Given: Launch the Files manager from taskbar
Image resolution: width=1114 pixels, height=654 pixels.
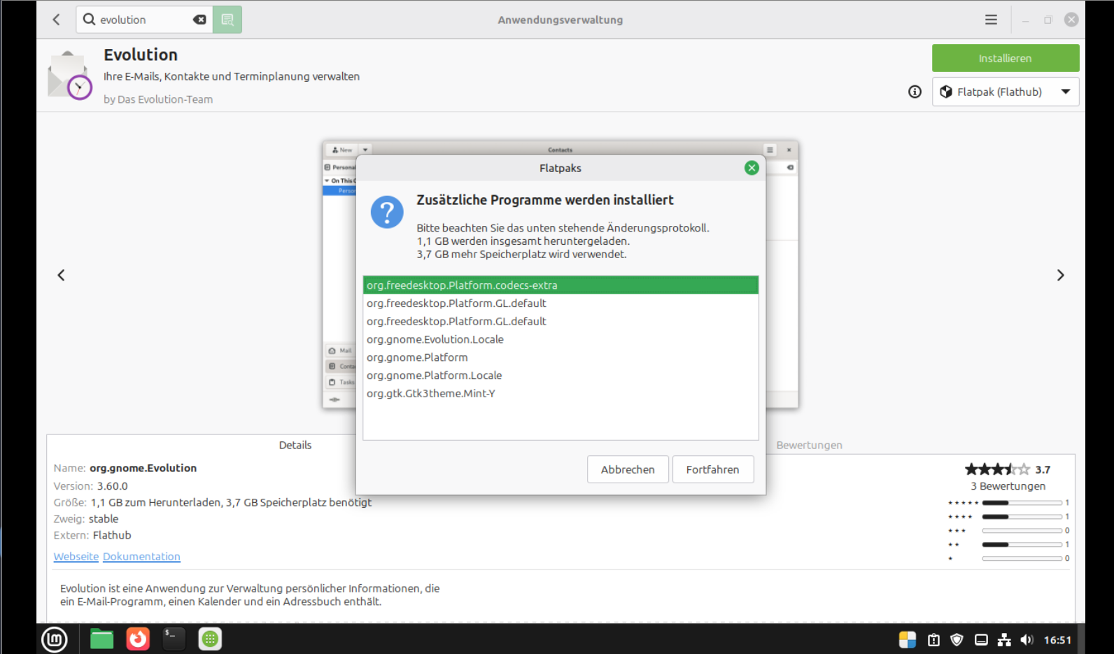Looking at the screenshot, I should click(101, 639).
